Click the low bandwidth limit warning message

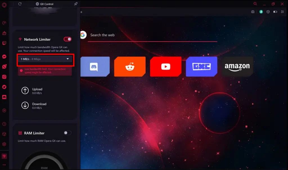45,71
